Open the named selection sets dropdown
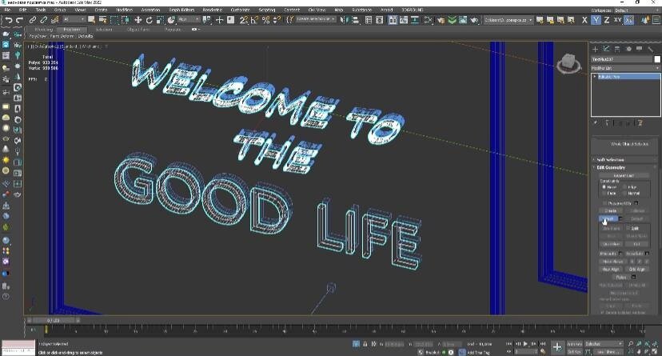Image resolution: width=662 pixels, height=356 pixels. [315, 19]
